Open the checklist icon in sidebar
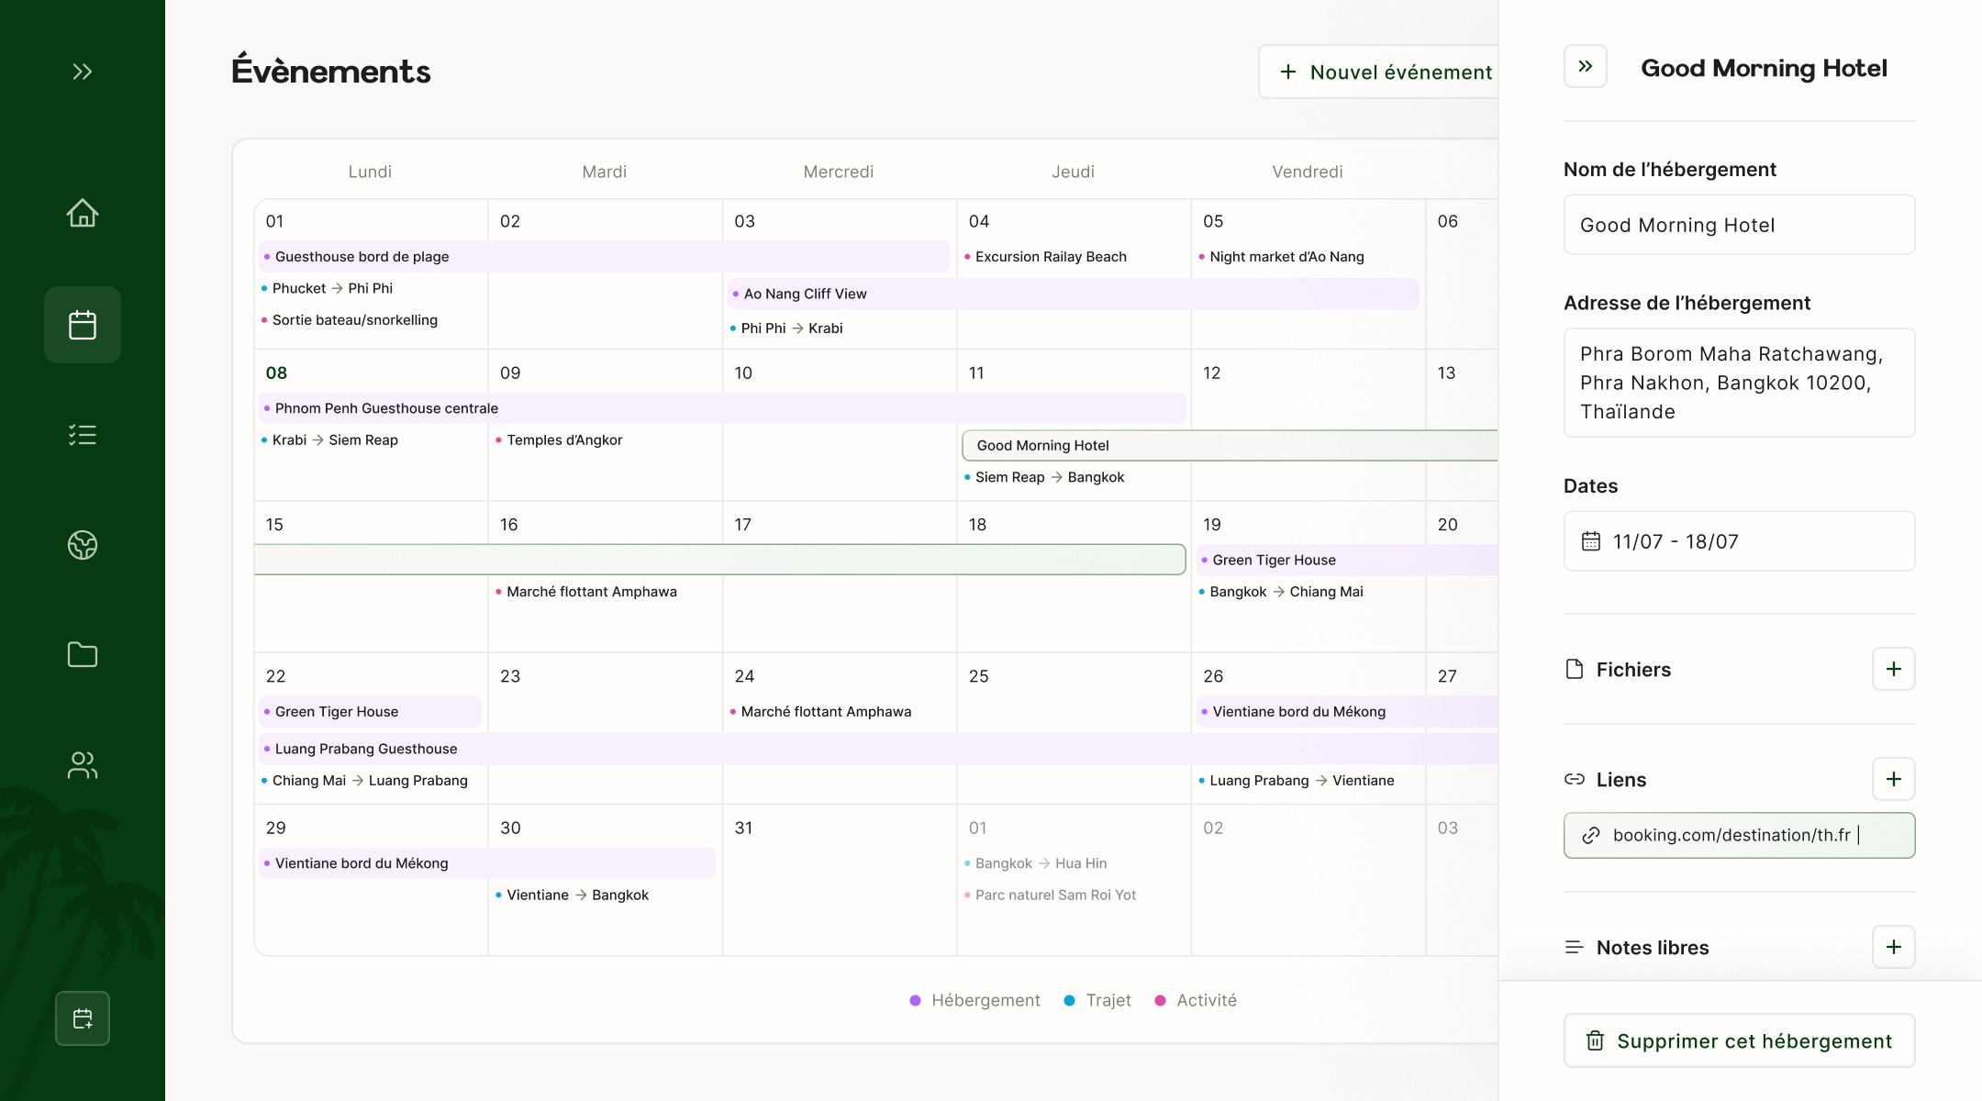 coord(83,435)
